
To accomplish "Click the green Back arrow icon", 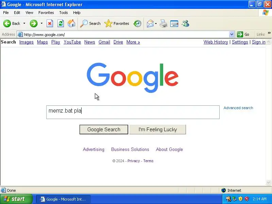I will pos(7,23).
